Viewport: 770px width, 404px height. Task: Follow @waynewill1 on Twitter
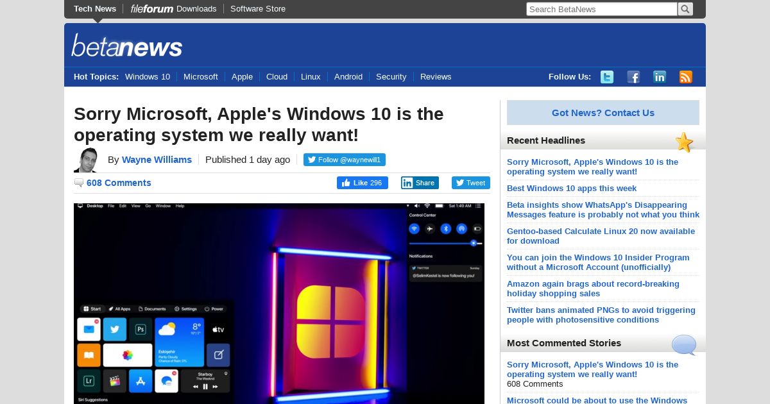point(345,160)
